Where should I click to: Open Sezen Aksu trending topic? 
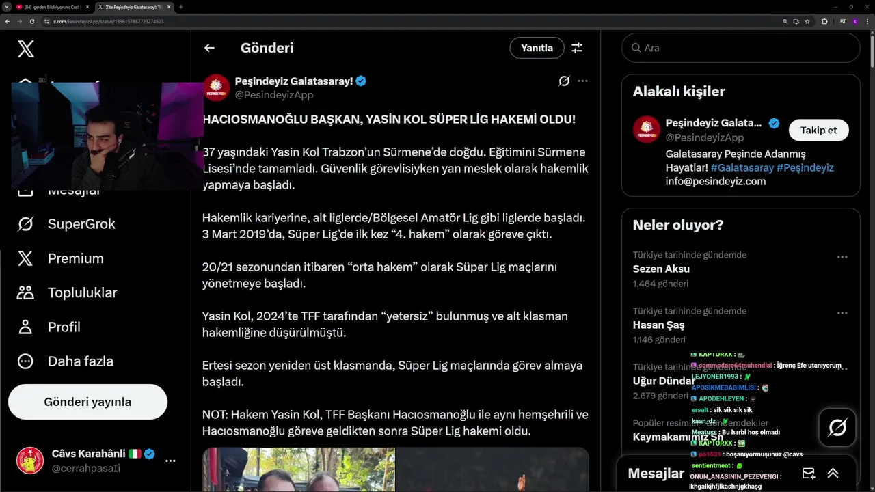pos(661,269)
